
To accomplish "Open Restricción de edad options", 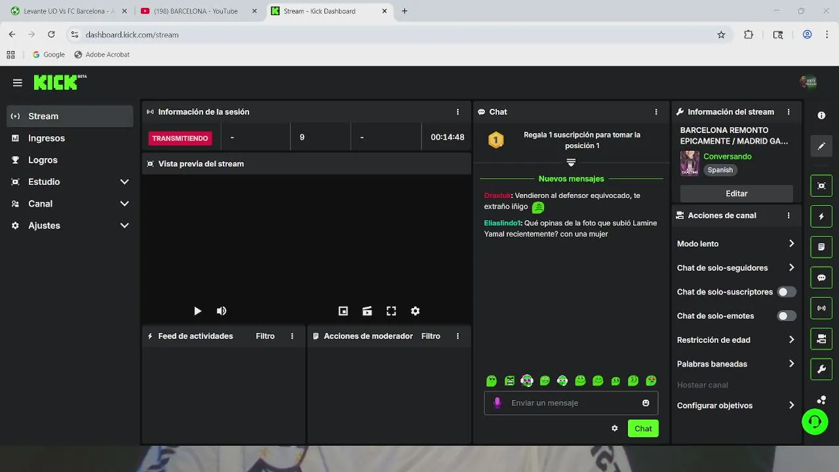I will [x=735, y=340].
